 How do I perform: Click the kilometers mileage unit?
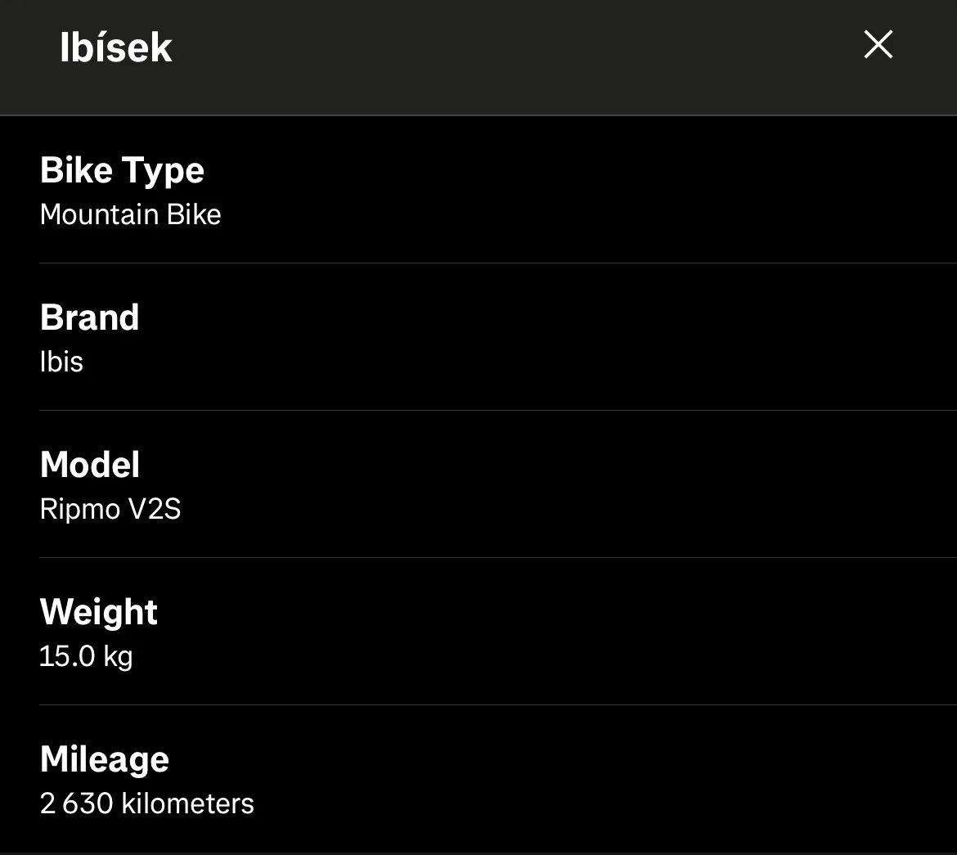coord(187,803)
